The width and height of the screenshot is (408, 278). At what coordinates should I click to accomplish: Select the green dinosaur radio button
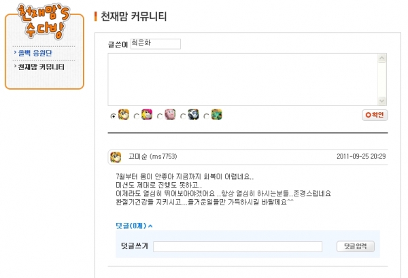click(x=207, y=116)
